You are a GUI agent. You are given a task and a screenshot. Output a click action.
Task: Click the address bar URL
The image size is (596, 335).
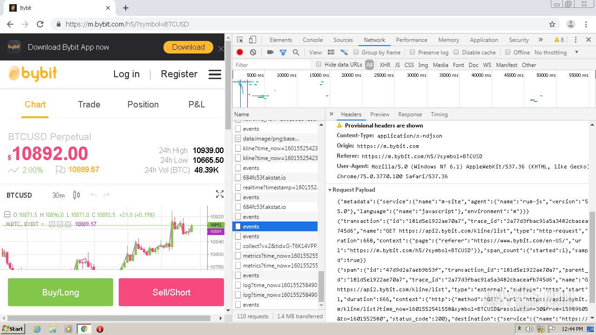(x=127, y=24)
